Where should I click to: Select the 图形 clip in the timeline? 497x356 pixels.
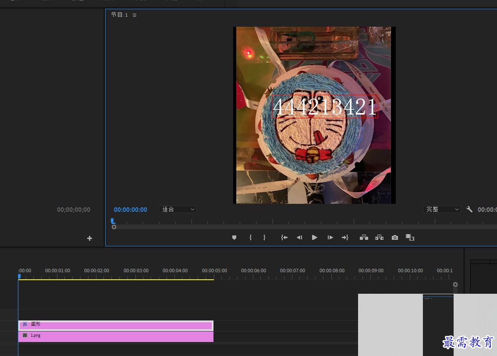coord(116,325)
